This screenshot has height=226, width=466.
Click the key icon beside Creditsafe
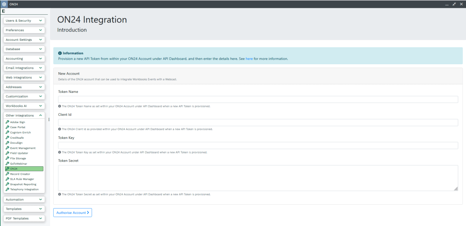pyautogui.click(x=7, y=138)
